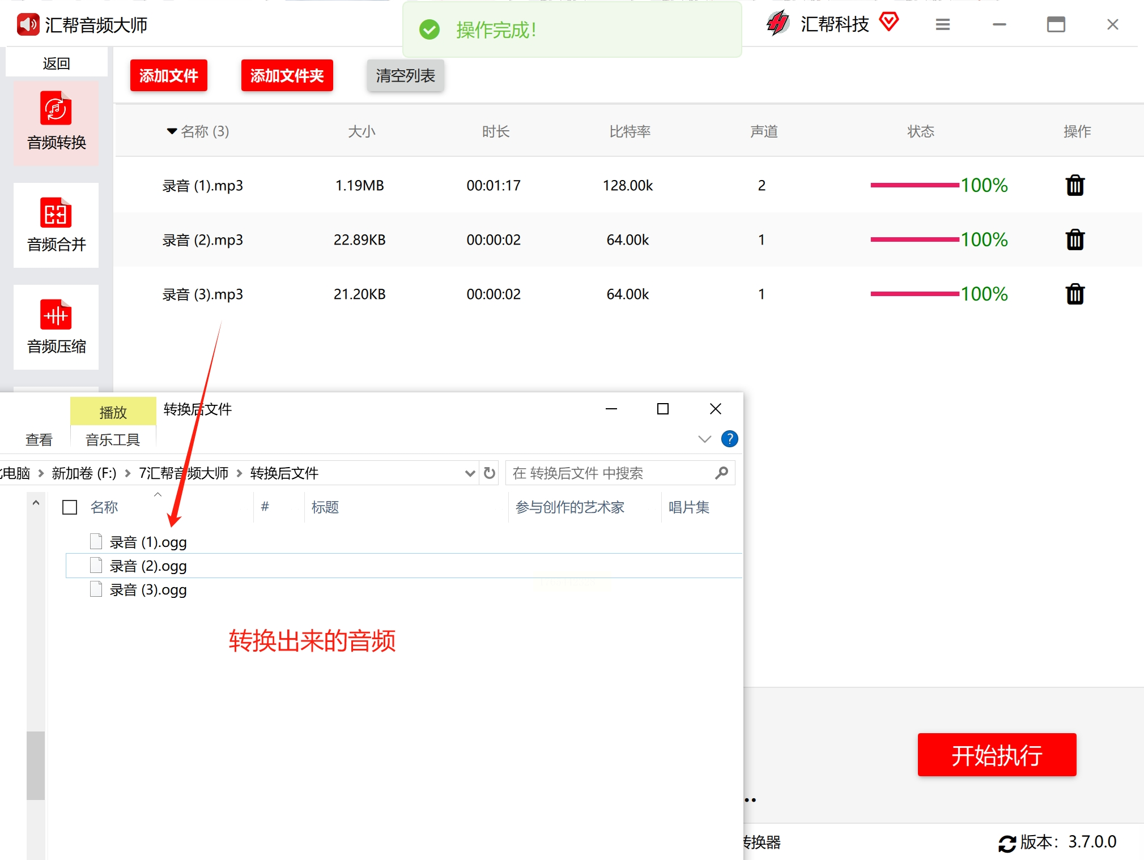The height and width of the screenshot is (860, 1144).
Task: Open the 音频转换 audio conversion module
Action: tap(56, 122)
